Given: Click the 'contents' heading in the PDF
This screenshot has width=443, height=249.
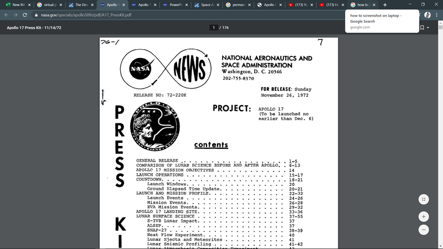Looking at the screenshot, I should [x=211, y=145].
